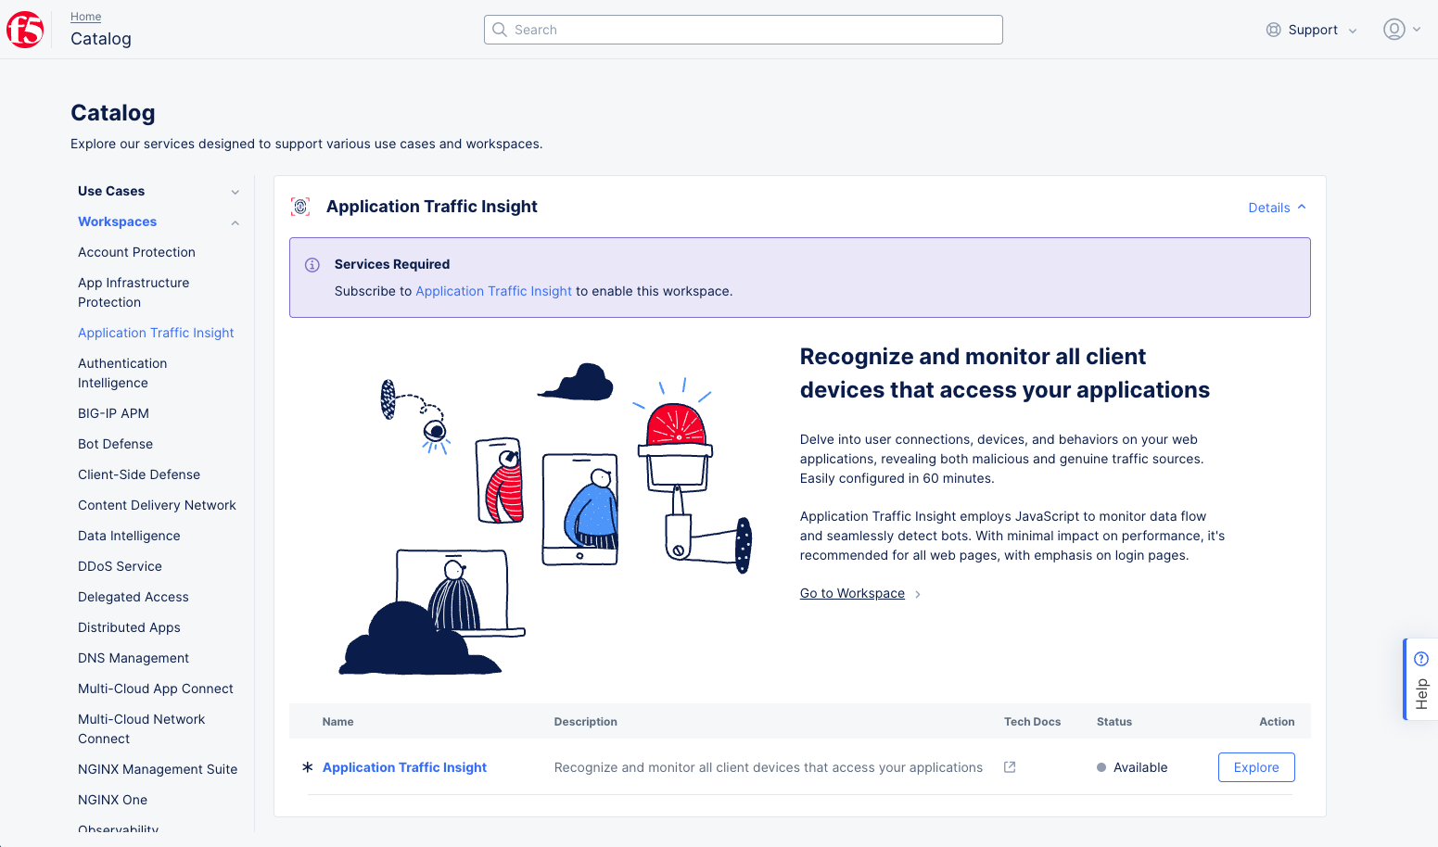Click the Home breadcrumb link
Viewport: 1438px width, 847px height.
click(85, 16)
